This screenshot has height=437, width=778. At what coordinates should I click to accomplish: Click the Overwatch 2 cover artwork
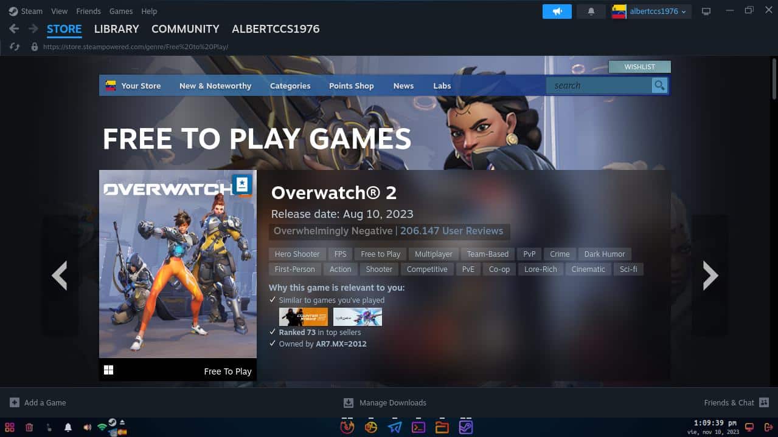pyautogui.click(x=178, y=264)
